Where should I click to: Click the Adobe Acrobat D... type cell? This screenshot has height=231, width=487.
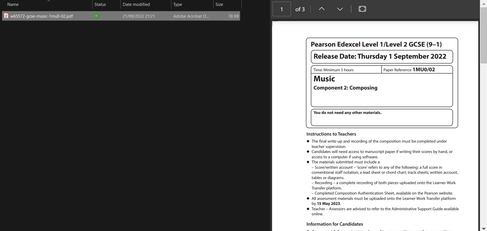(191, 16)
